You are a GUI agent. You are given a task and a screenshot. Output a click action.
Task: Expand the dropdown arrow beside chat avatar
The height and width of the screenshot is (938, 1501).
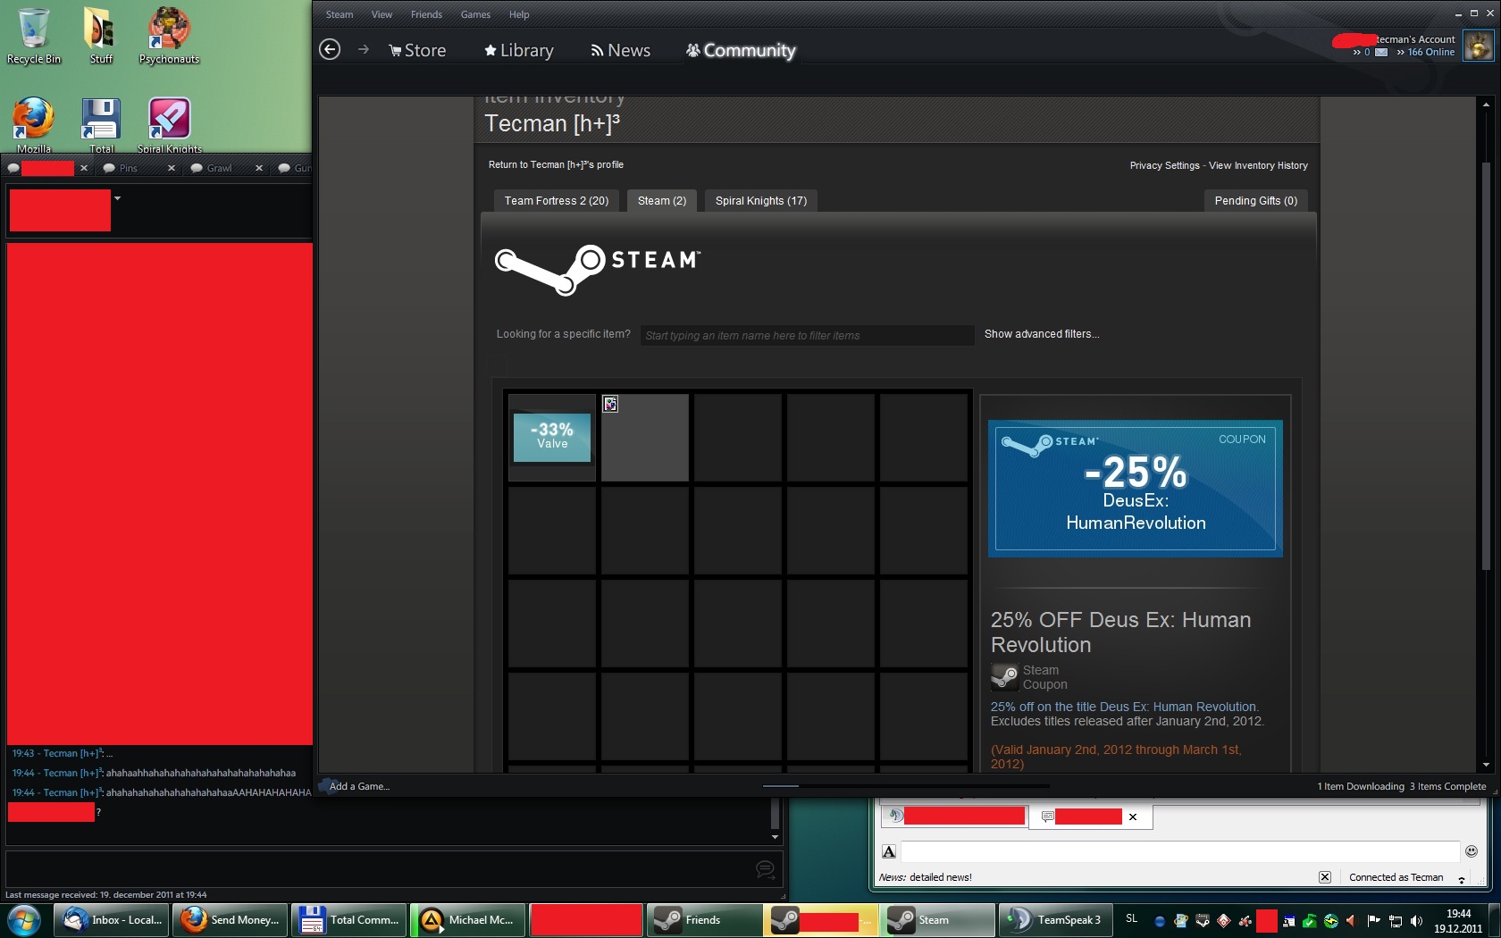[x=117, y=198]
